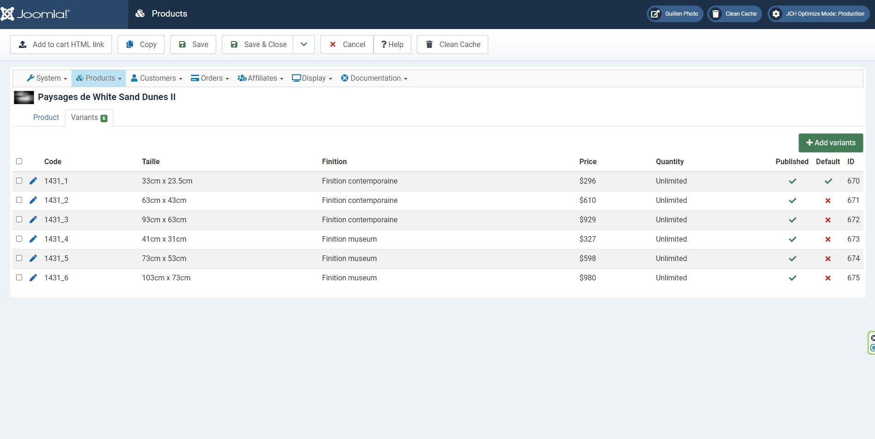Viewport: 875px width, 439px height.
Task: Open the System dropdown menu
Action: point(47,78)
